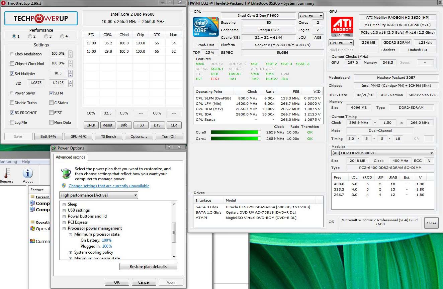The image size is (443, 289).
Task: Click the power plan battery icon
Action: point(66,174)
